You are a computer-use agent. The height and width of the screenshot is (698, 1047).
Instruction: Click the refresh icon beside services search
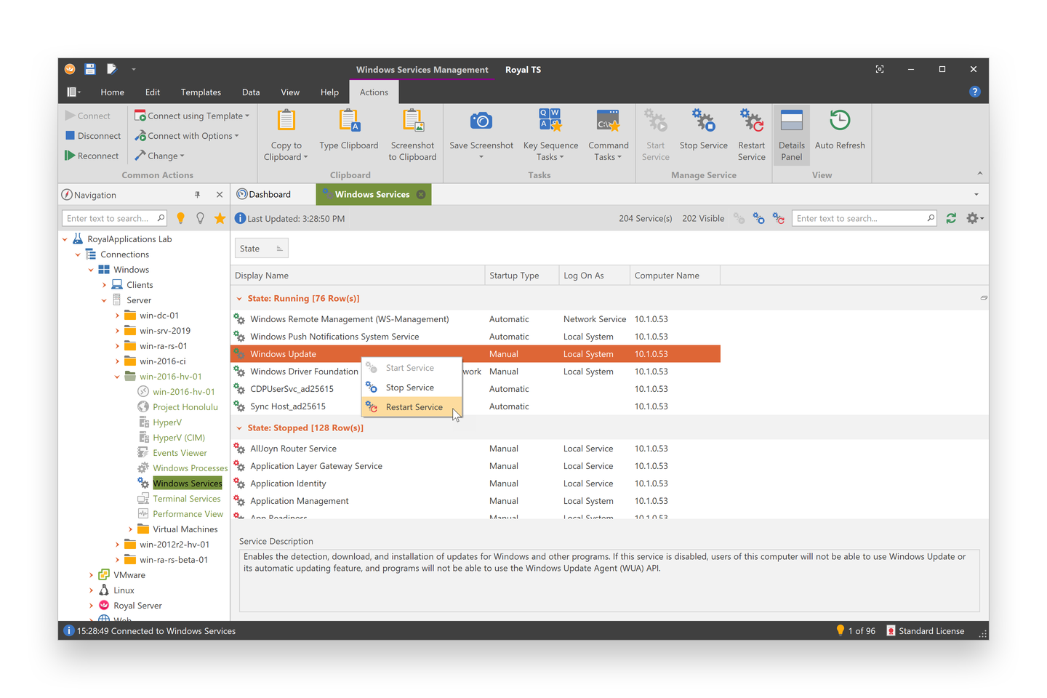[951, 218]
